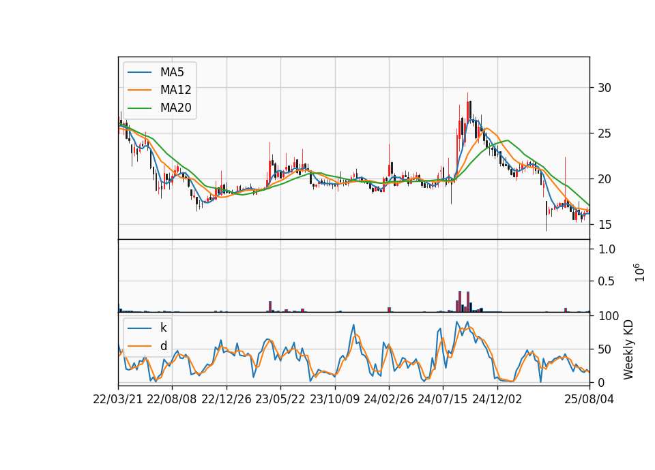Click the 24/12/02 date axis label

click(497, 399)
